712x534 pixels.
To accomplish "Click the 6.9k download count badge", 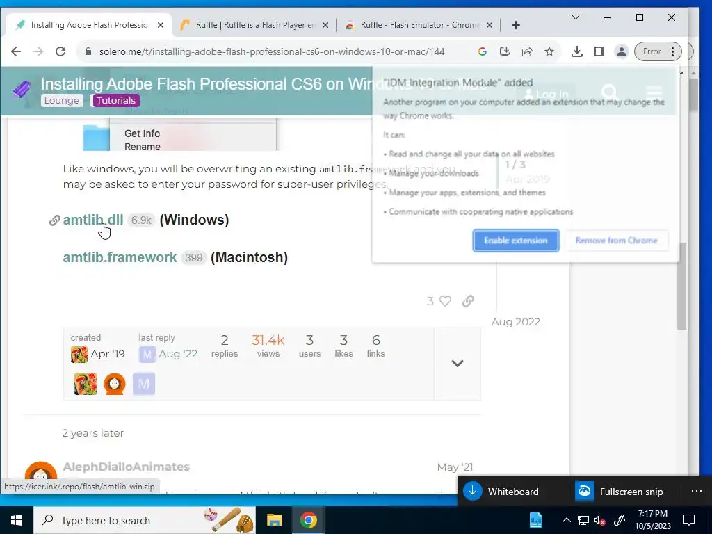I will tap(141, 220).
